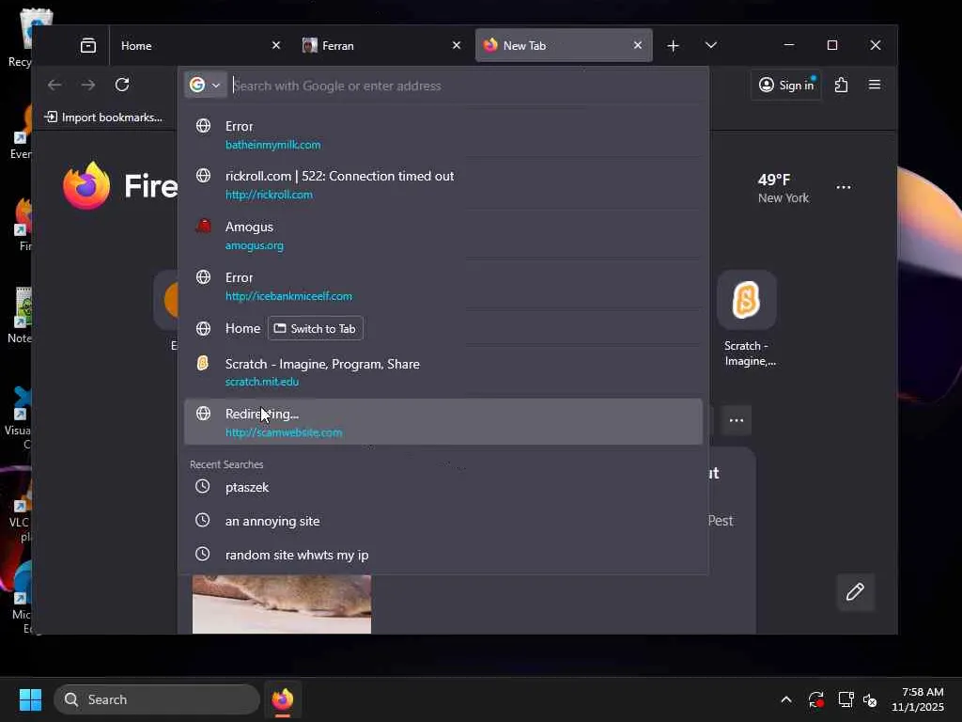Open the Windows Start menu
The height and width of the screenshot is (722, 962).
[x=30, y=699]
